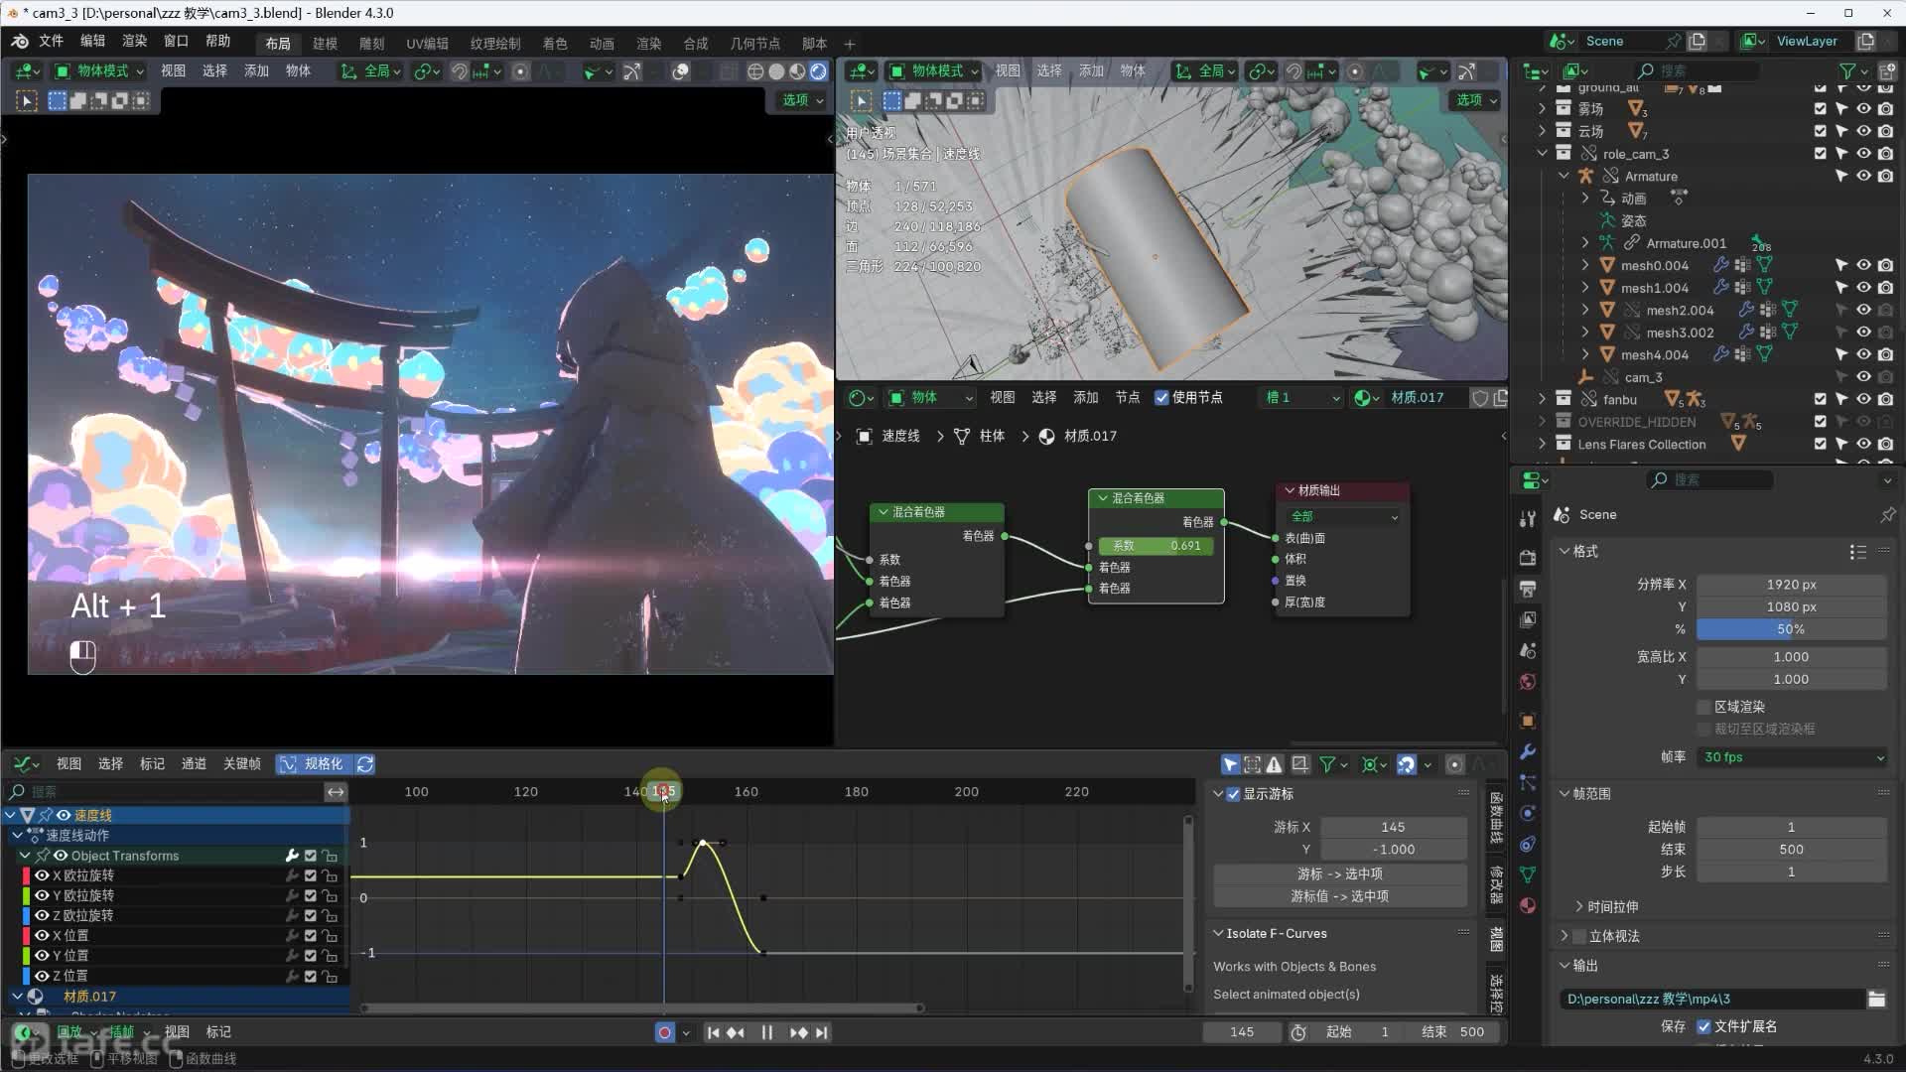Click the Cursor to Selection button
This screenshot has height=1072, width=1906.
[x=1339, y=873]
